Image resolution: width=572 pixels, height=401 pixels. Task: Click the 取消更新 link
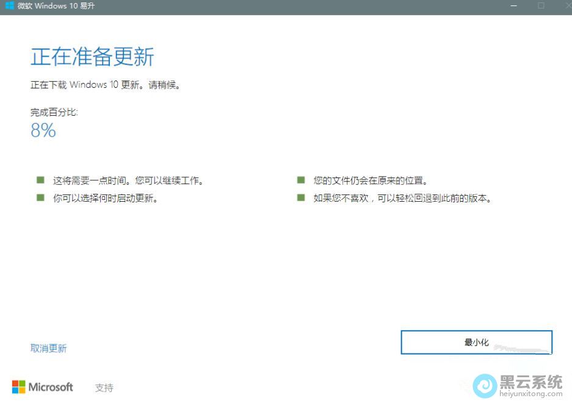pyautogui.click(x=48, y=347)
